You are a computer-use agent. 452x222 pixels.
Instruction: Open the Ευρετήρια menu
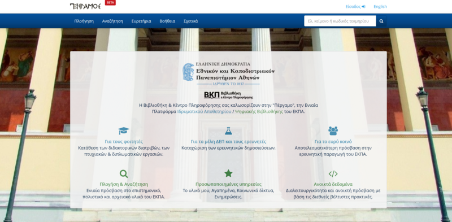(x=141, y=21)
